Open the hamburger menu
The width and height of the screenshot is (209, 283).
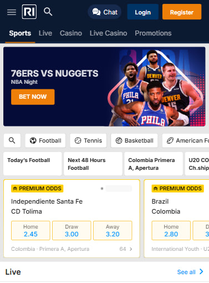(x=12, y=12)
